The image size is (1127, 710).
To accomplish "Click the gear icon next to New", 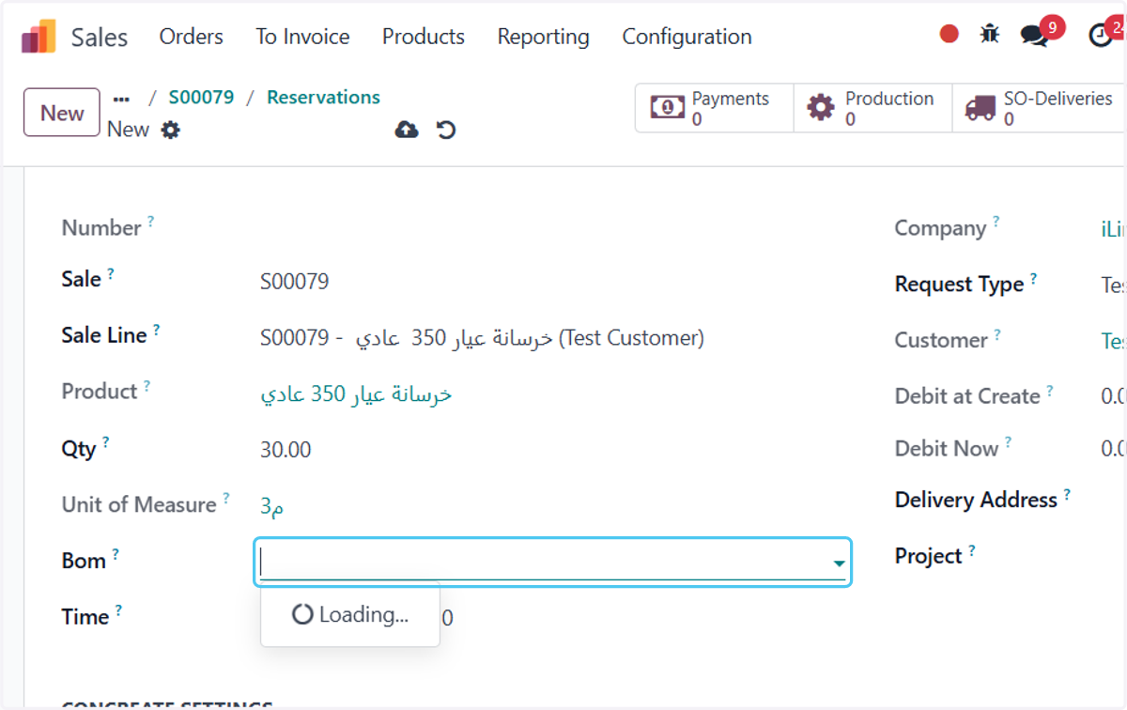I will tap(170, 130).
